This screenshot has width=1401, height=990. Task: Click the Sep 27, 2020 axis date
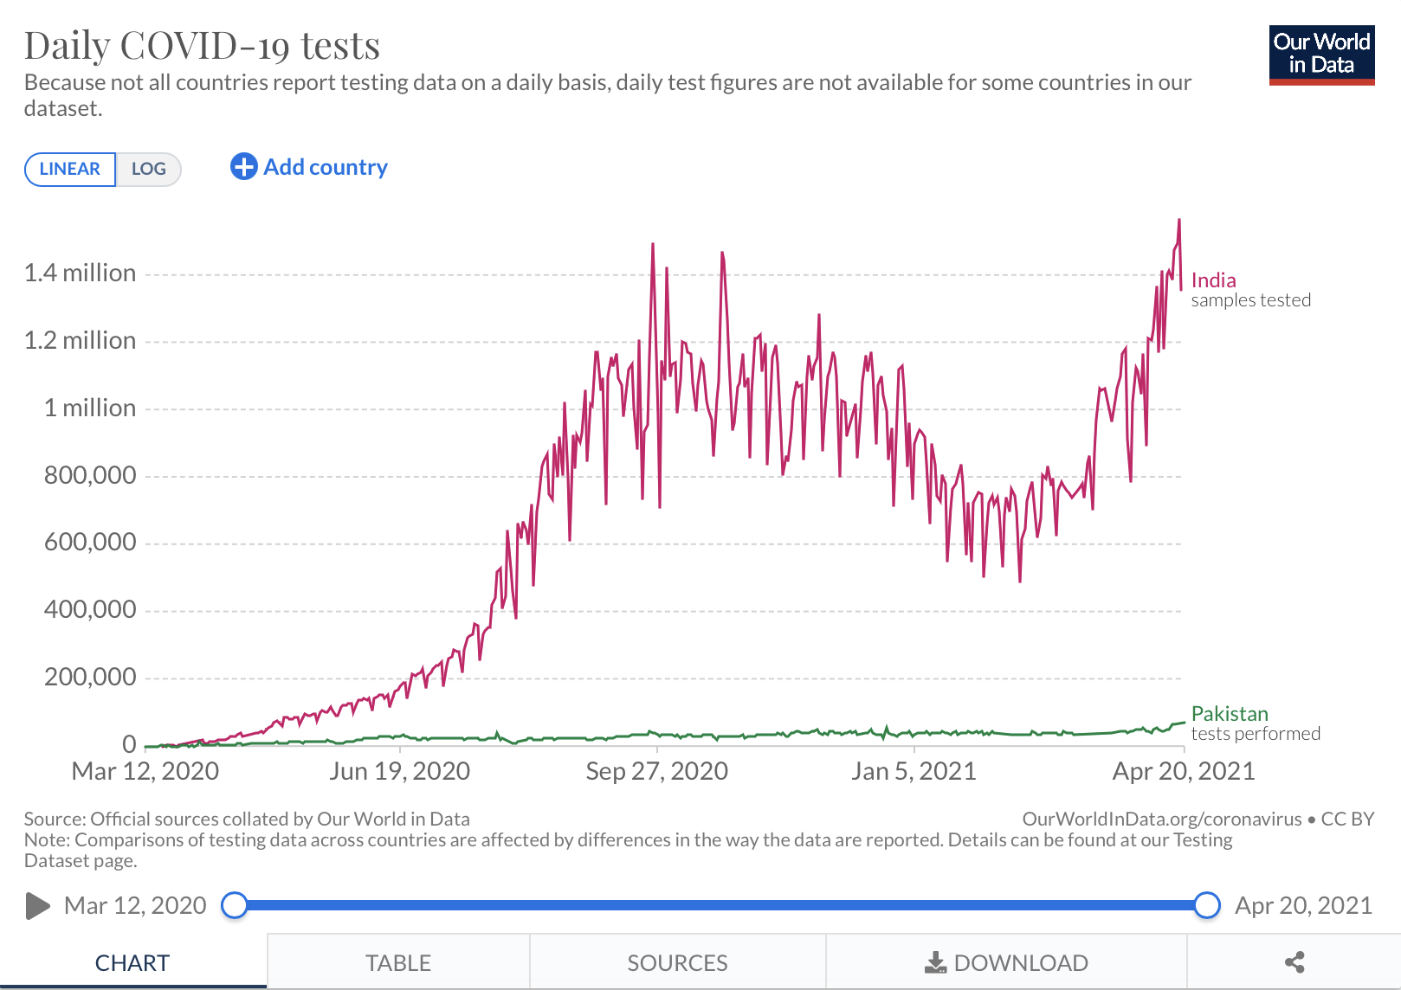[x=657, y=771]
